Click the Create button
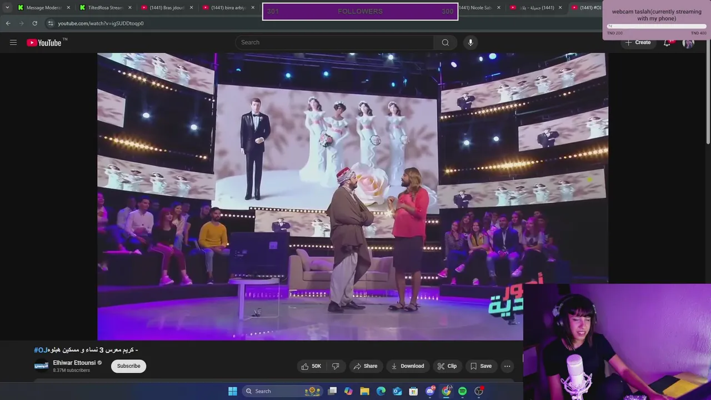Image resolution: width=711 pixels, height=400 pixels. click(638, 42)
